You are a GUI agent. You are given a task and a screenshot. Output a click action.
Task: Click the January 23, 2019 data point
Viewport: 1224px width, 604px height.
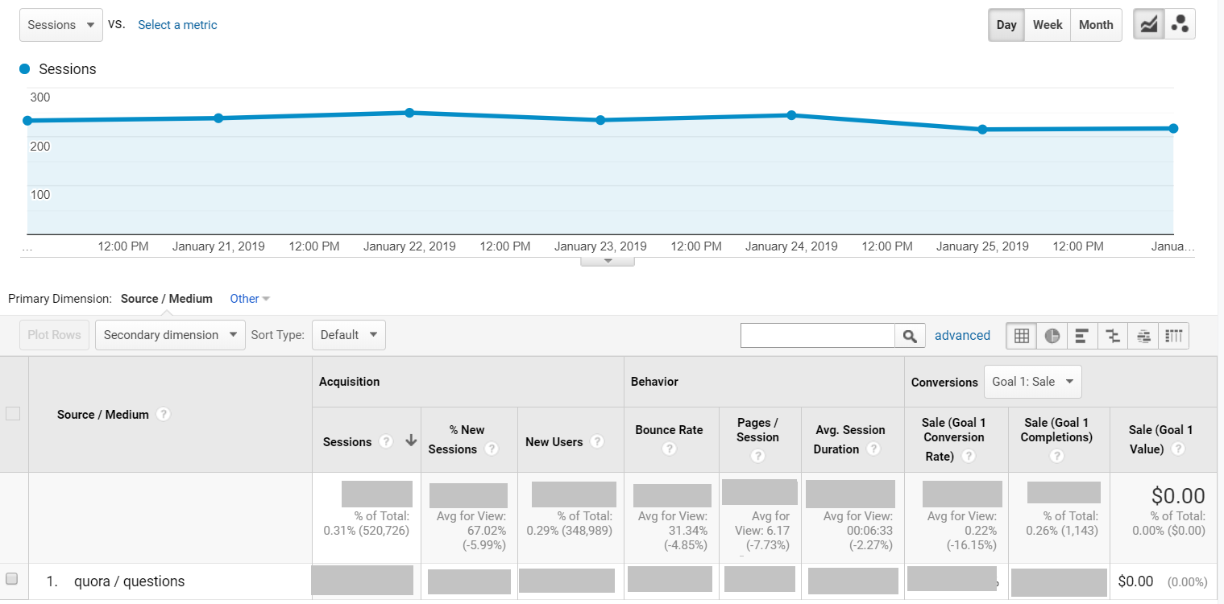pyautogui.click(x=600, y=120)
